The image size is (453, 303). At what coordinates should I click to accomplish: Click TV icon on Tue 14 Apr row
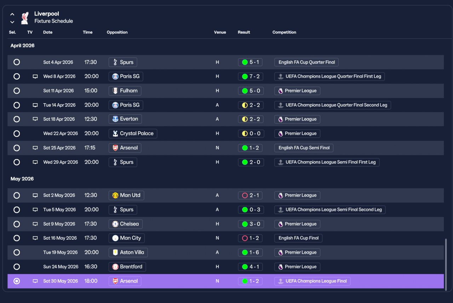[x=35, y=105]
